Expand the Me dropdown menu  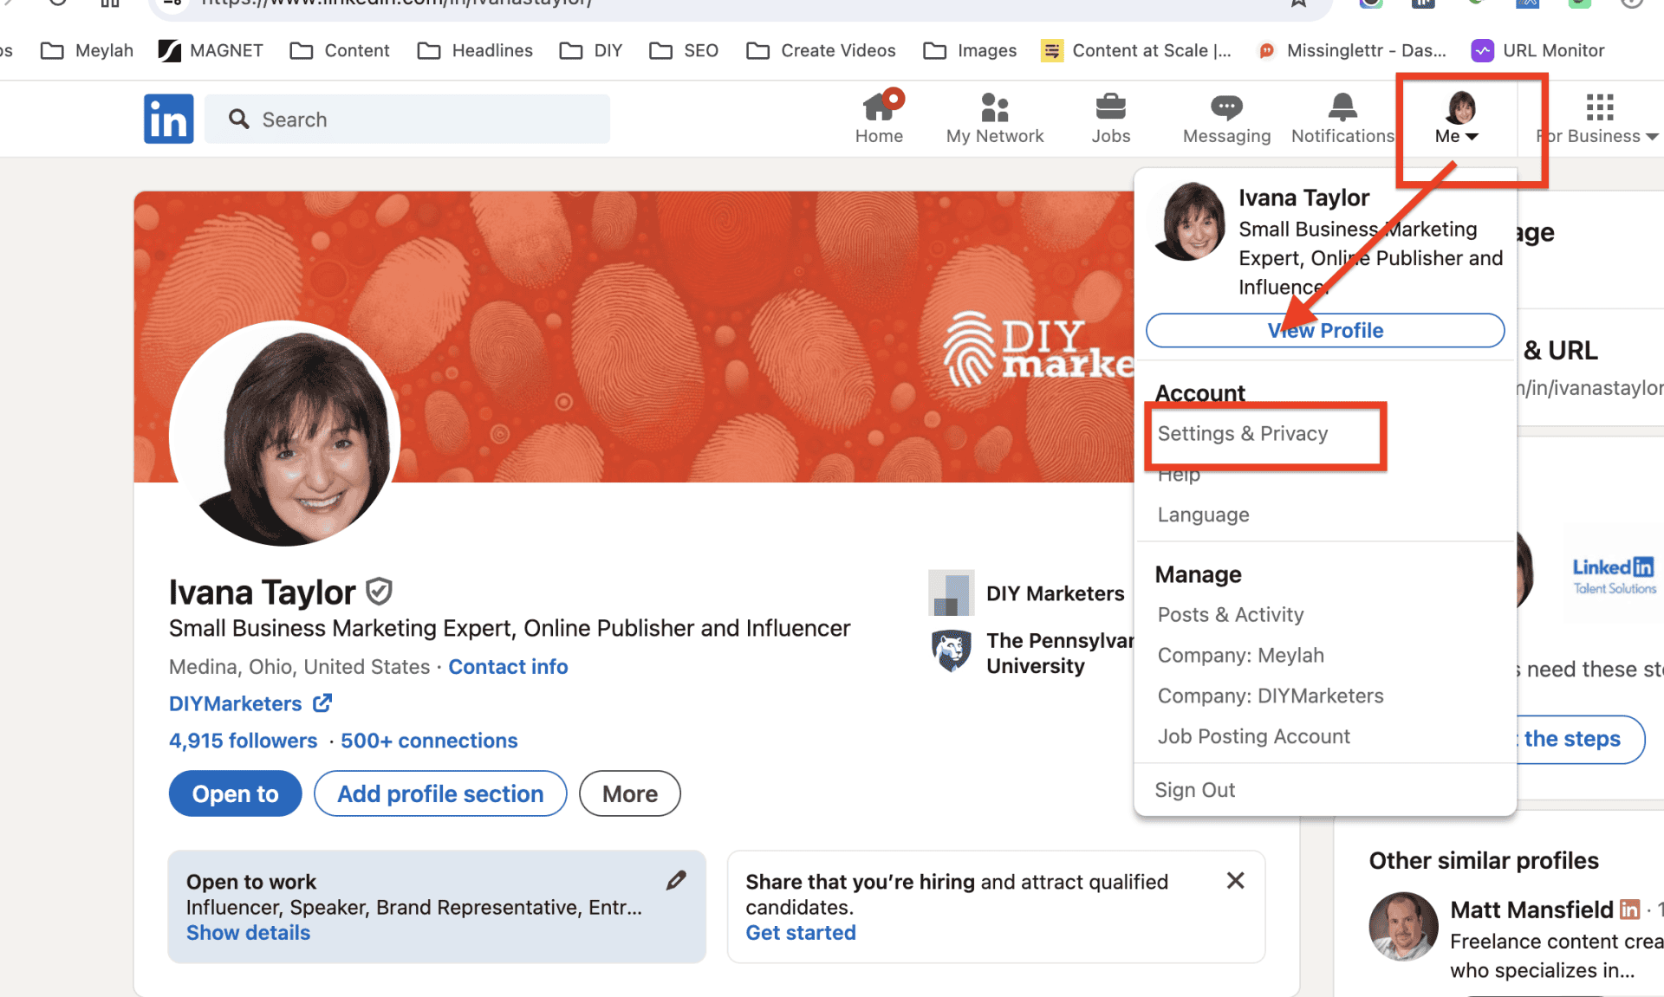tap(1456, 118)
